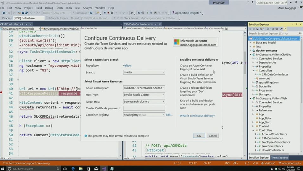
Task: Open the Debug menu
Action: [x=49, y=8]
